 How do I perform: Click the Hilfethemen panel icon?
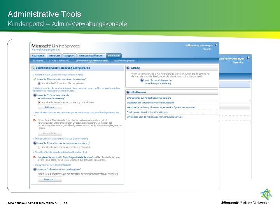pos(128,92)
